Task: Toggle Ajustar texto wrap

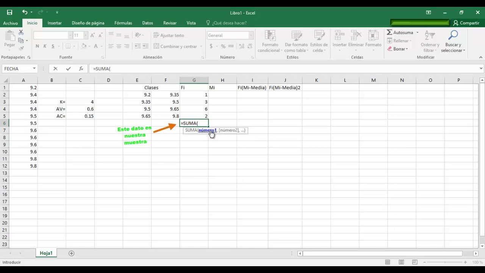Action: point(169,35)
